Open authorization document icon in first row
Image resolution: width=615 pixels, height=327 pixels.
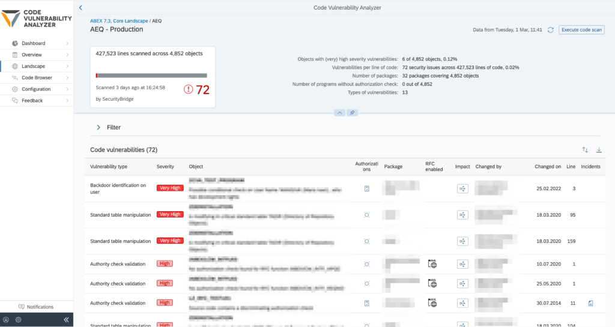pyautogui.click(x=366, y=188)
